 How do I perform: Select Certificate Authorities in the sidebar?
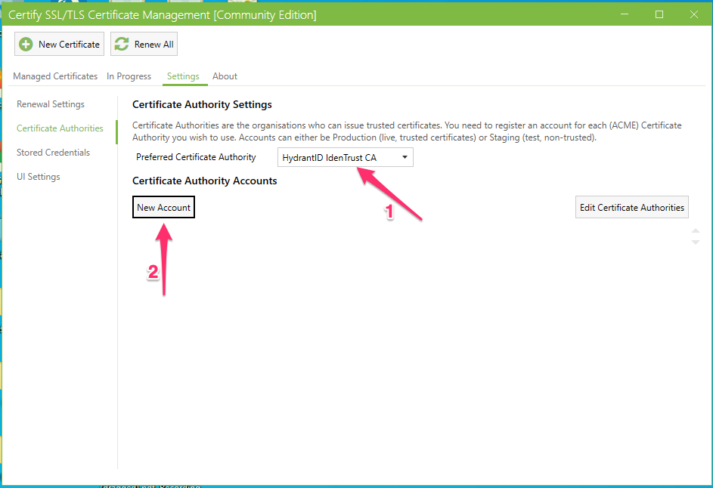tap(60, 128)
